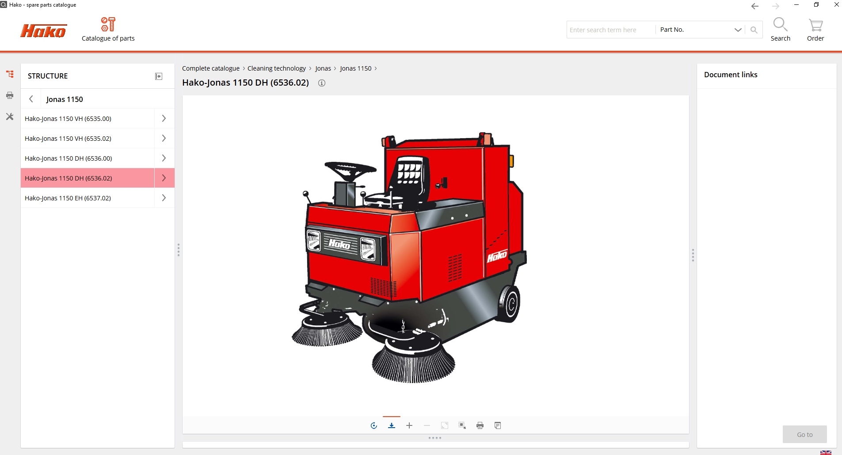Click the bottom panel splitter dots
Viewport: 842px width, 455px height.
click(435, 438)
